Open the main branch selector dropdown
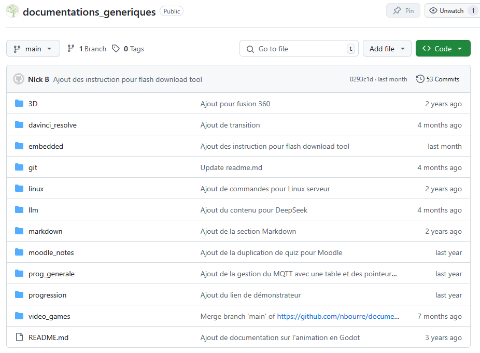The height and width of the screenshot is (353, 480). point(33,48)
